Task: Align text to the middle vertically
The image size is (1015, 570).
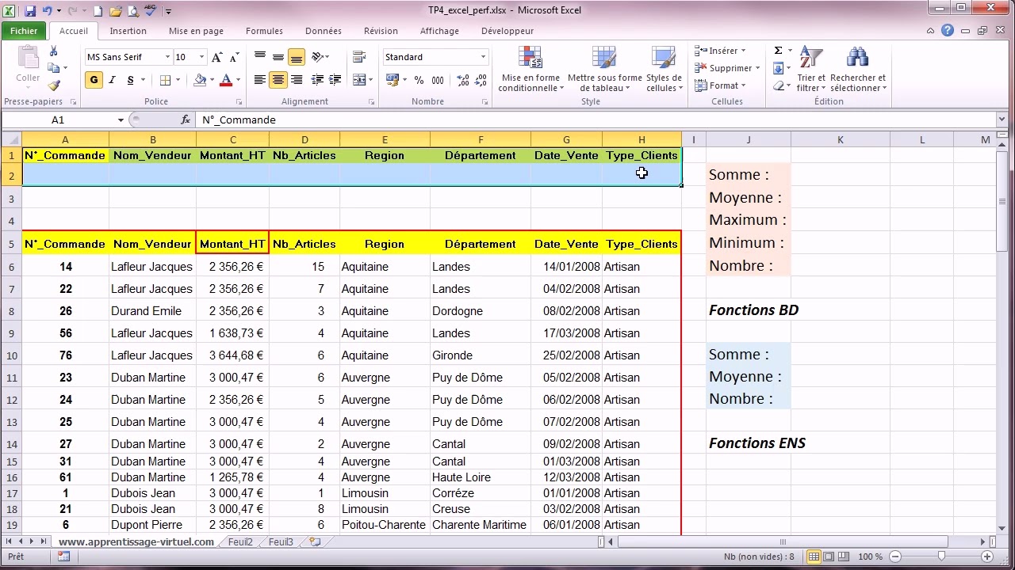Action: tap(278, 57)
